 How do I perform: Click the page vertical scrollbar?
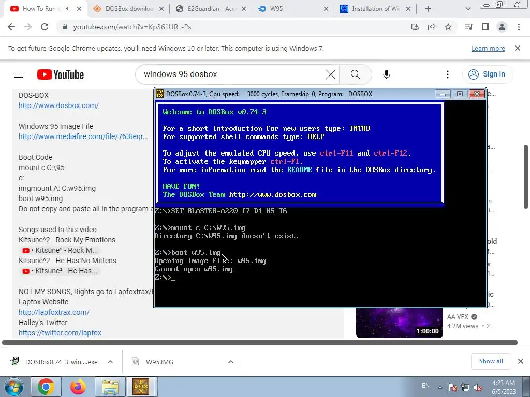(x=526, y=177)
